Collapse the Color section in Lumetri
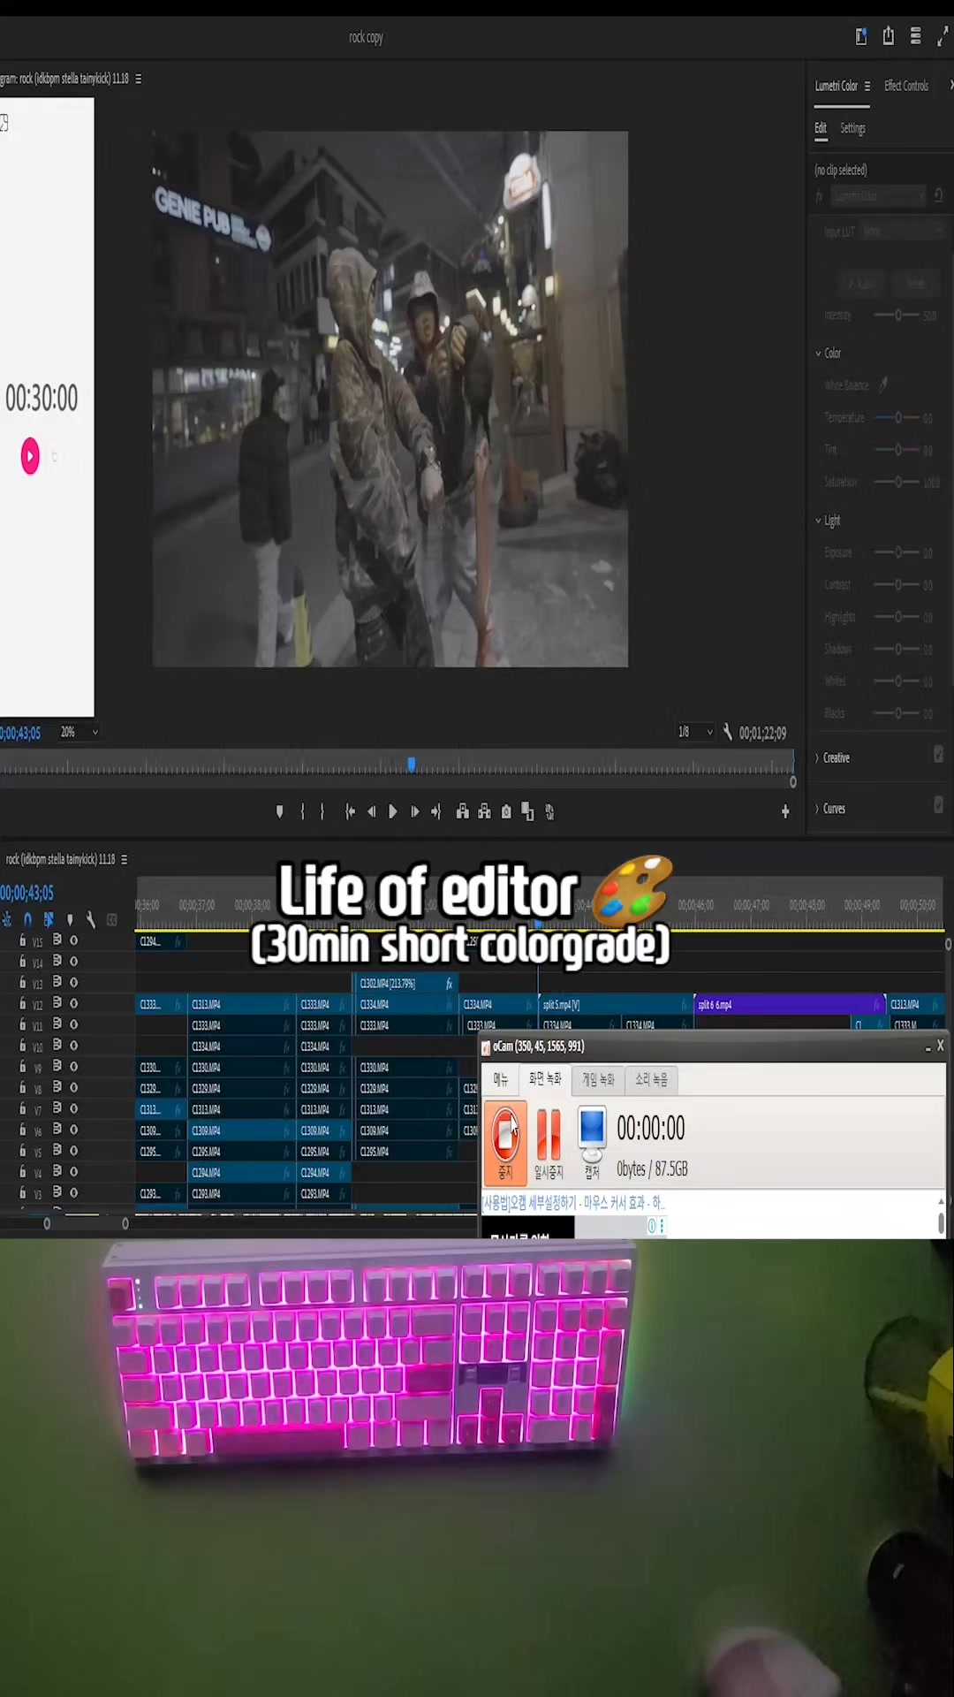Viewport: 954px width, 1697px height. (x=819, y=354)
